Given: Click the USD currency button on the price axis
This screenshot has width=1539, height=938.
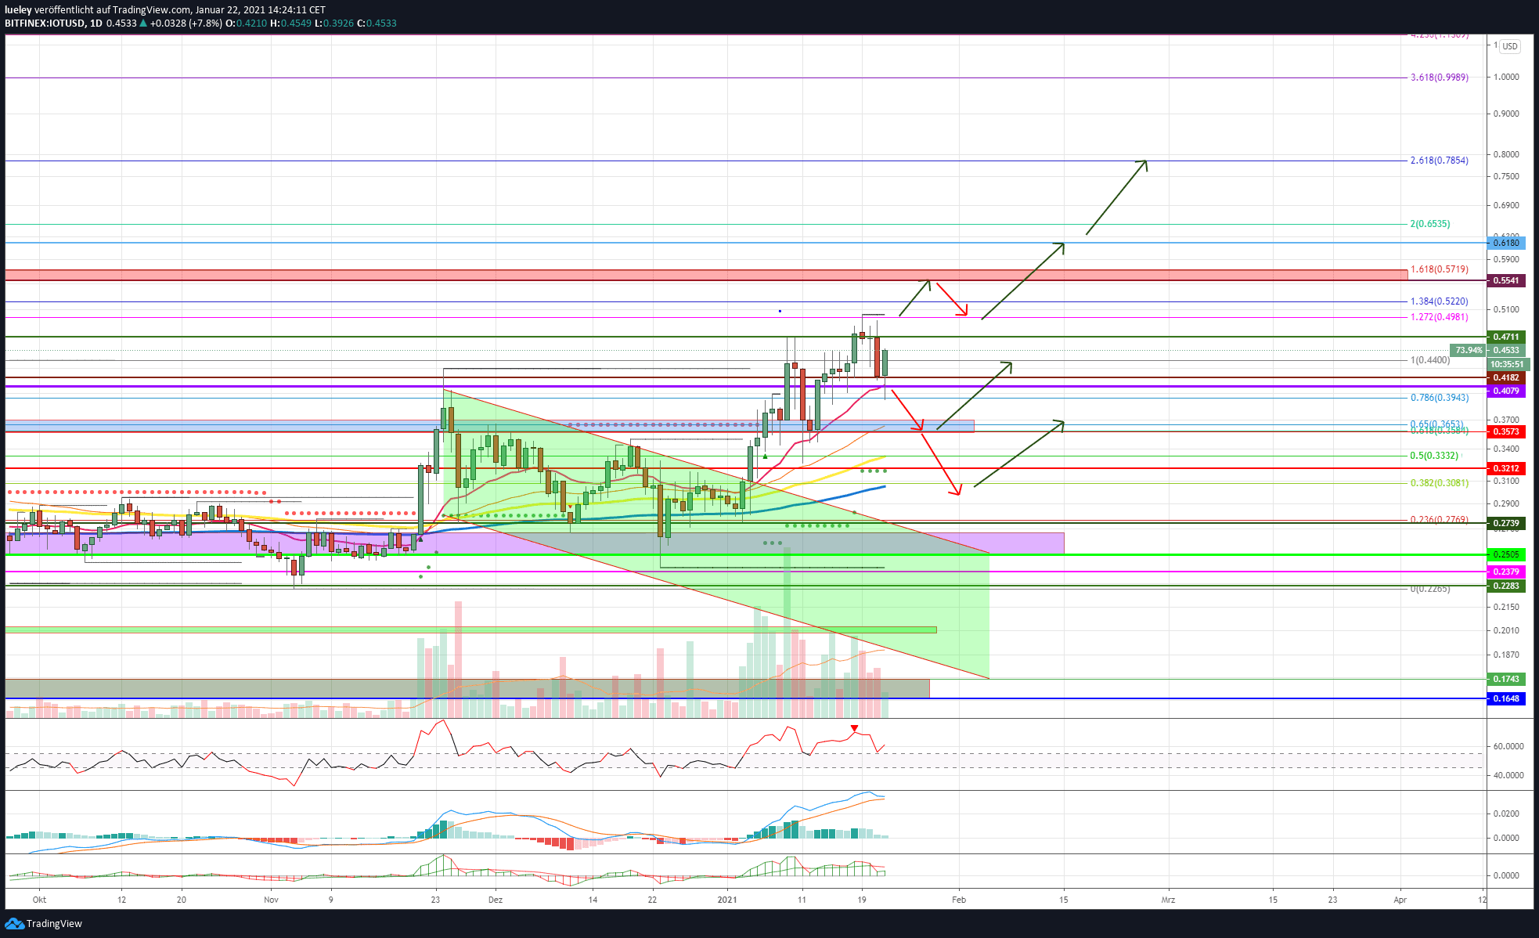Looking at the screenshot, I should pyautogui.click(x=1510, y=46).
